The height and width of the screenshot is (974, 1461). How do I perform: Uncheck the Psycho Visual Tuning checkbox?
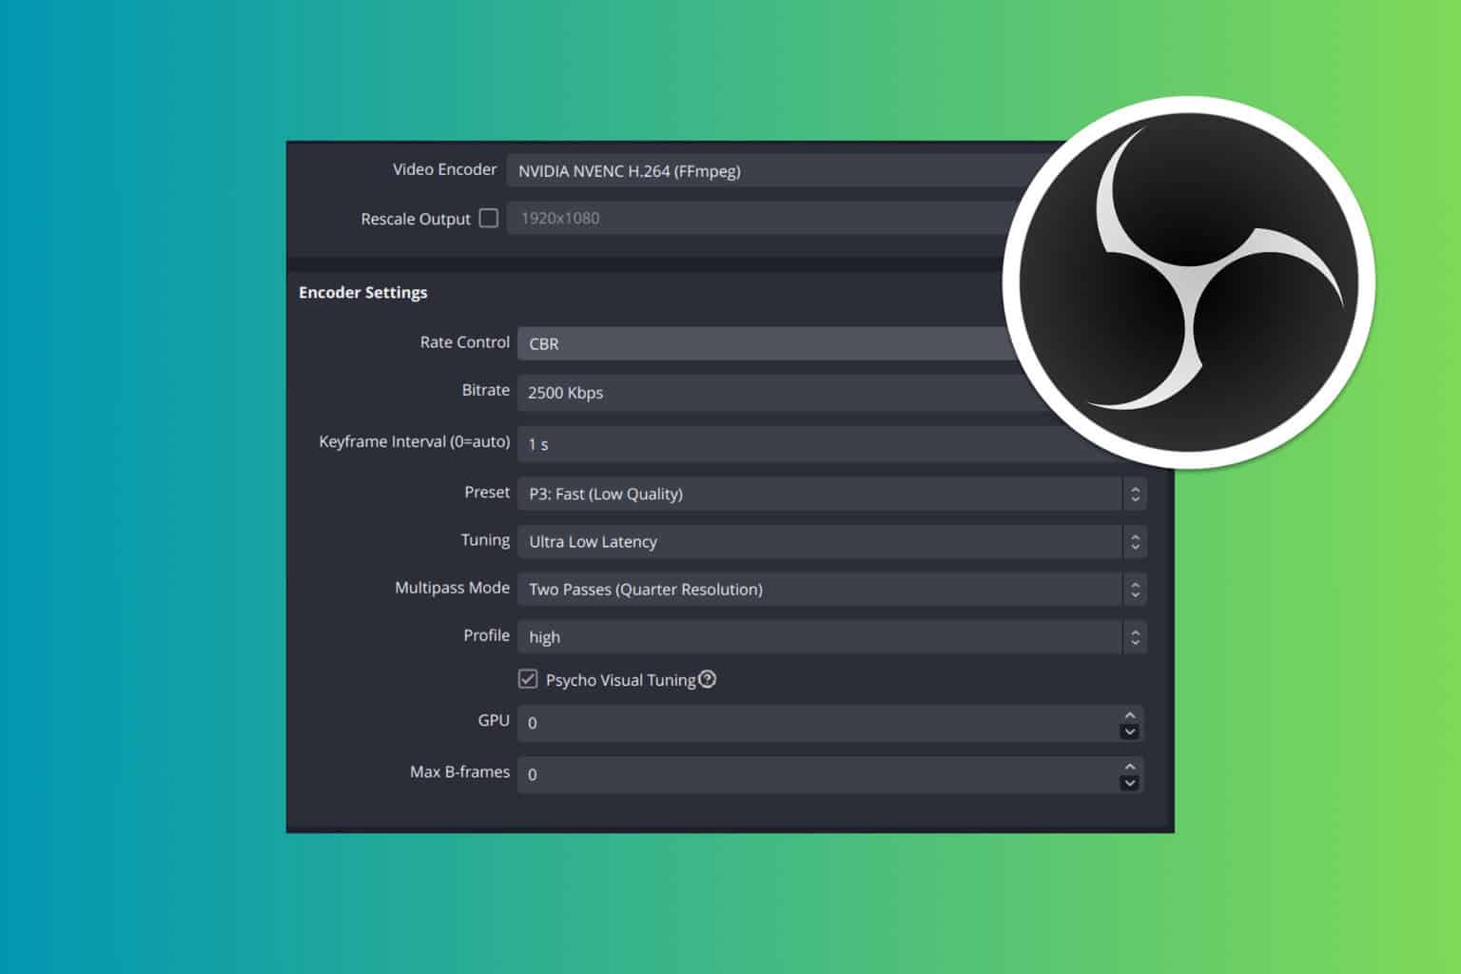528,679
